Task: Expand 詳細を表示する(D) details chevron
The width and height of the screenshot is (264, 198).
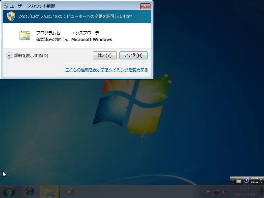Action: 9,55
